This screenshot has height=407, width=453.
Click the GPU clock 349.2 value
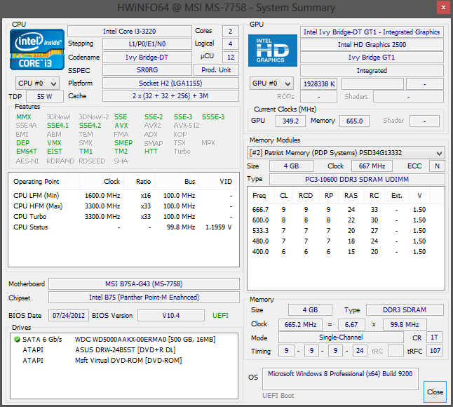point(290,121)
